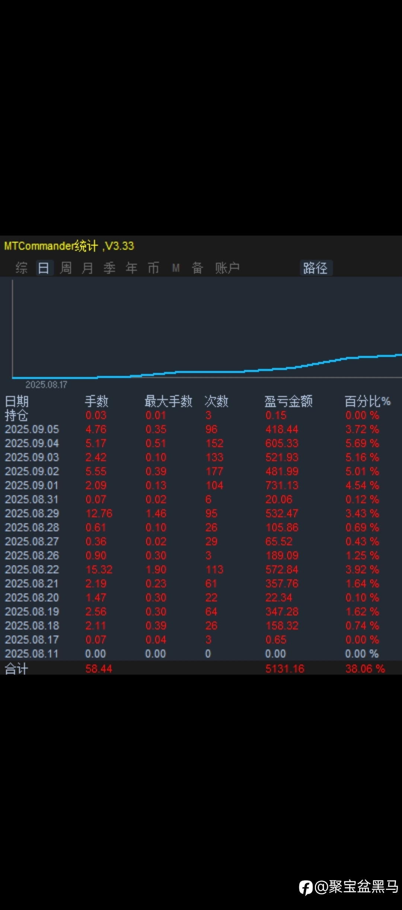Click the total profit 5131.16 value
Image resolution: width=402 pixels, height=910 pixels.
(285, 669)
